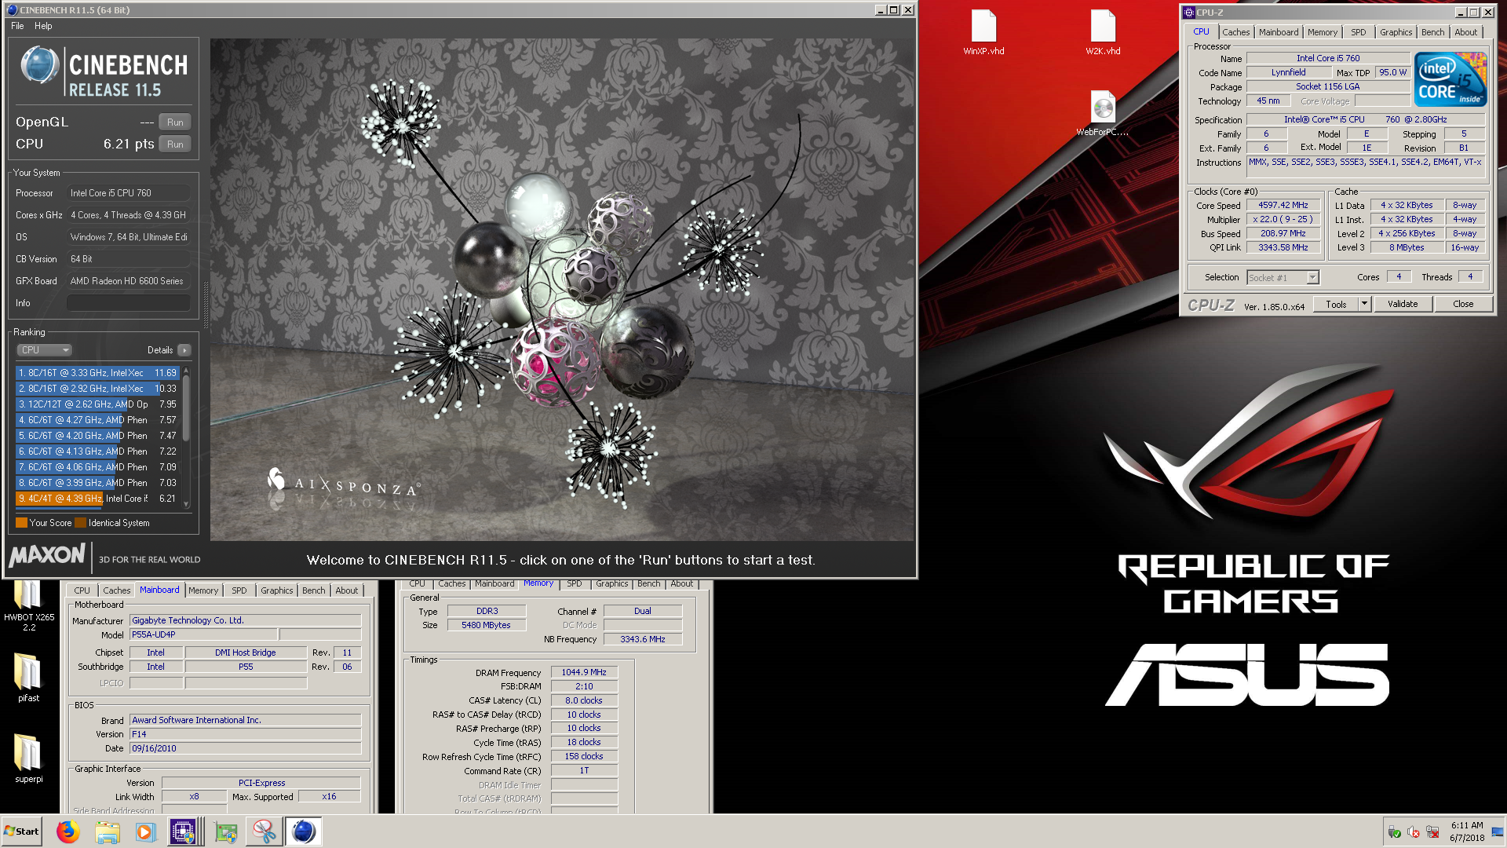The image size is (1507, 848).
Task: Activate the Cinebench taskbar button
Action: [303, 832]
